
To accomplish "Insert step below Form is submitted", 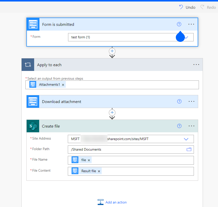I will tap(112, 51).
